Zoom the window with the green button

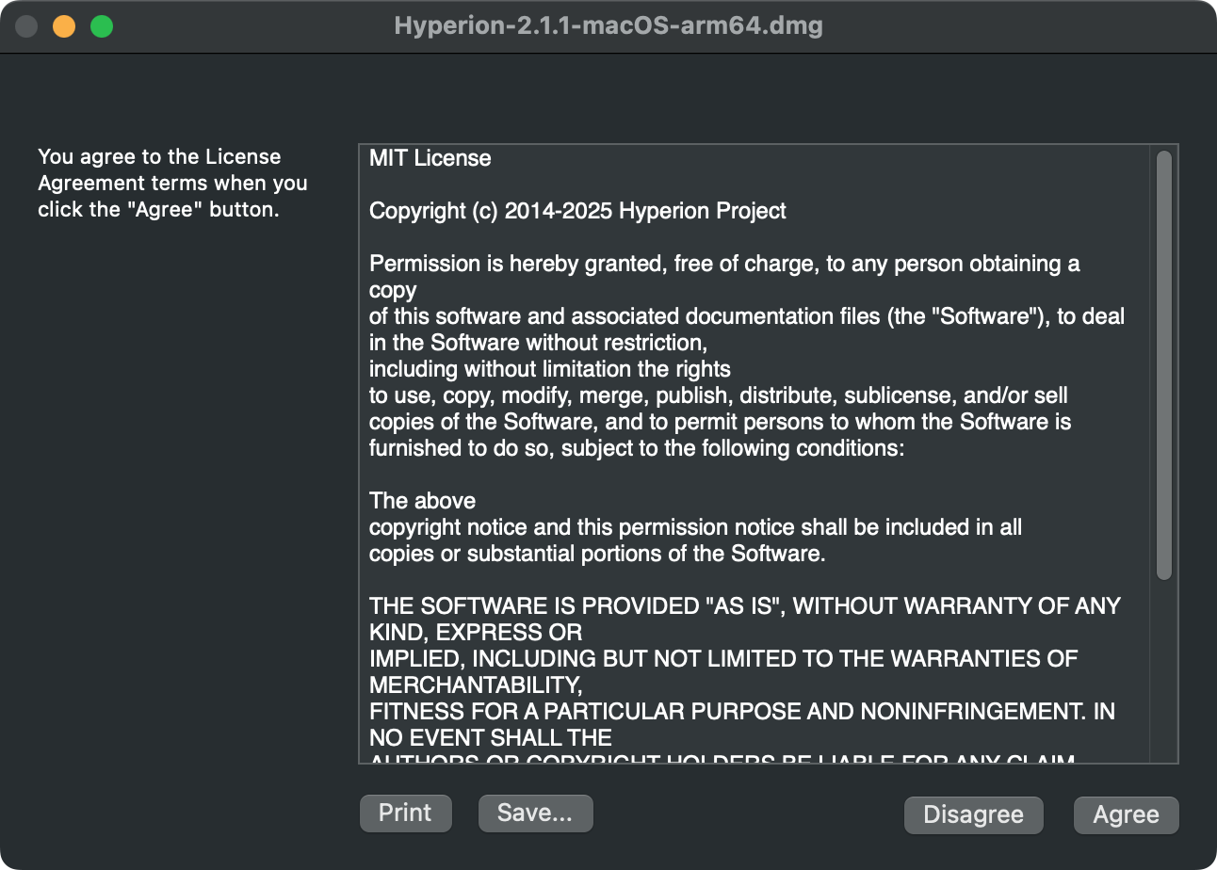pos(102,26)
